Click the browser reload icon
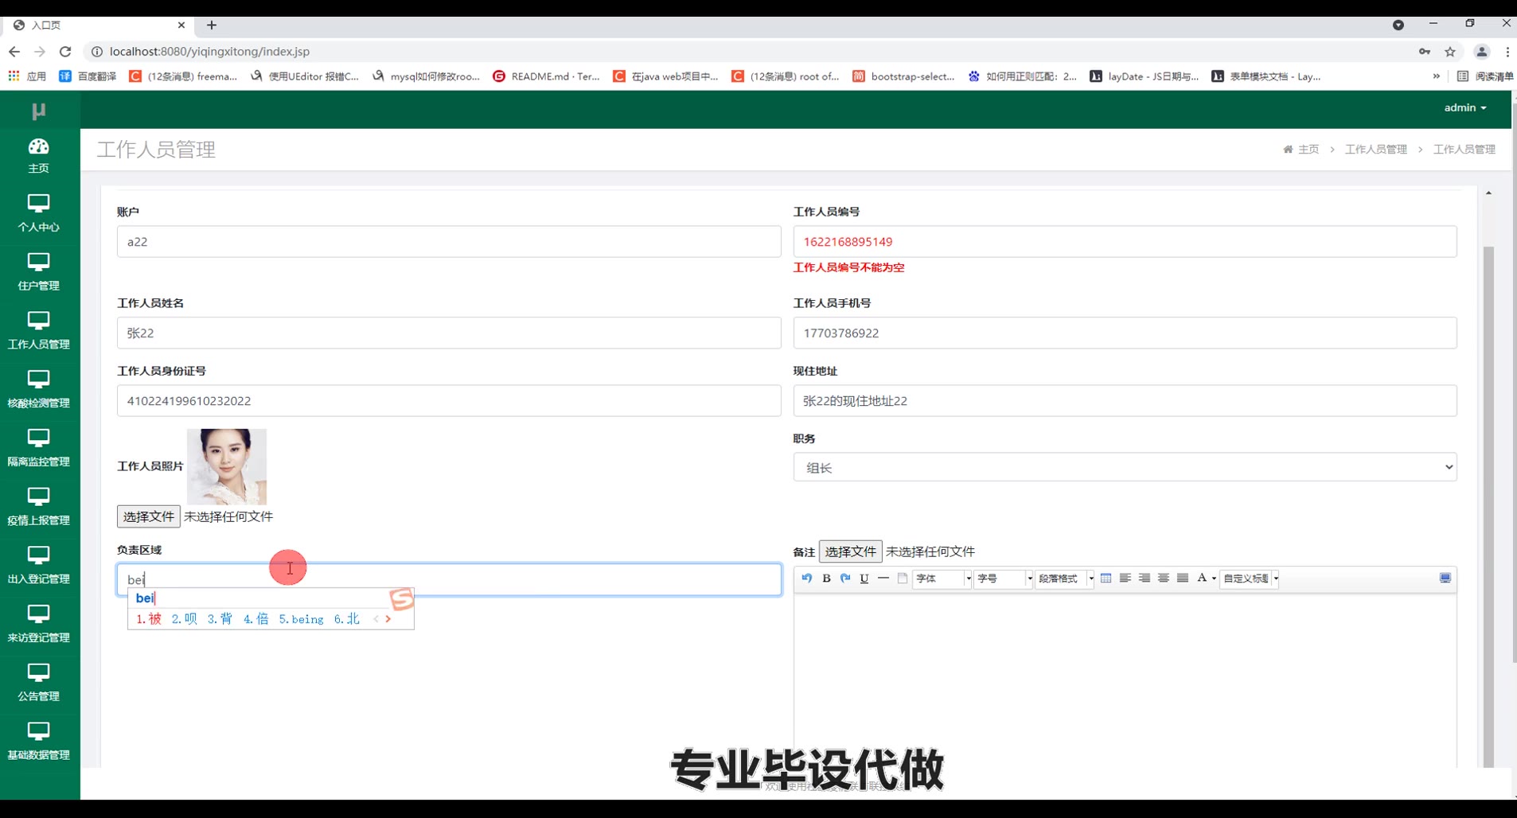1517x818 pixels. pyautogui.click(x=65, y=52)
